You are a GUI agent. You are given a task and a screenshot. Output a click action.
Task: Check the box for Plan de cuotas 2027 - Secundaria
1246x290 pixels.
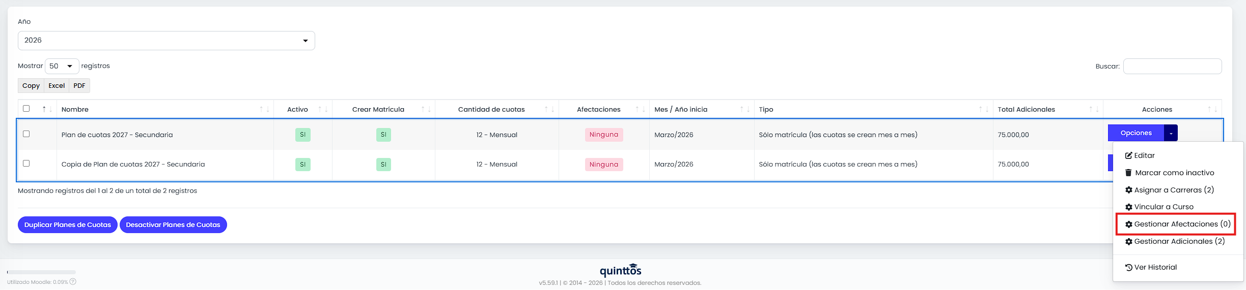click(26, 134)
